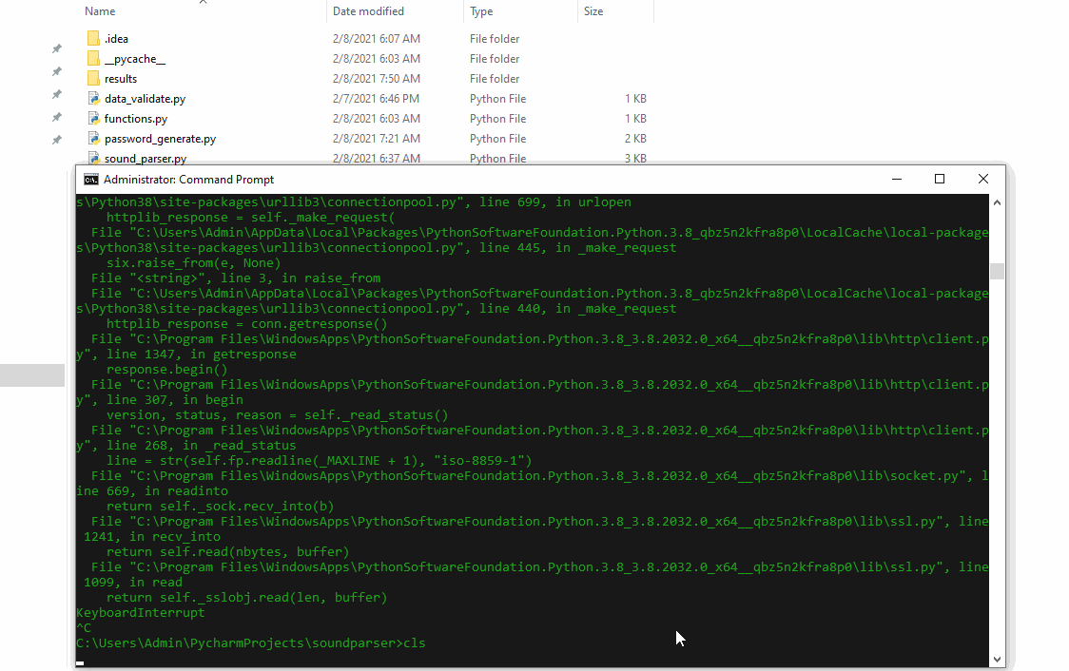Click the Administrator: Command Prompt title text

coord(188,180)
